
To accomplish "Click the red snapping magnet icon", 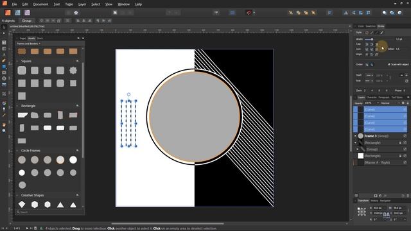I will (x=249, y=13).
